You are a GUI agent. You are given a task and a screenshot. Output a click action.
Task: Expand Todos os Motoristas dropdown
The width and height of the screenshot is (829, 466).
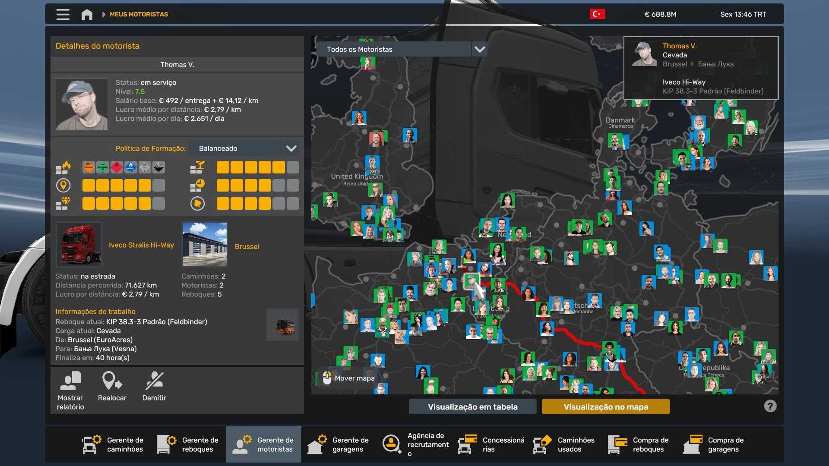[480, 49]
